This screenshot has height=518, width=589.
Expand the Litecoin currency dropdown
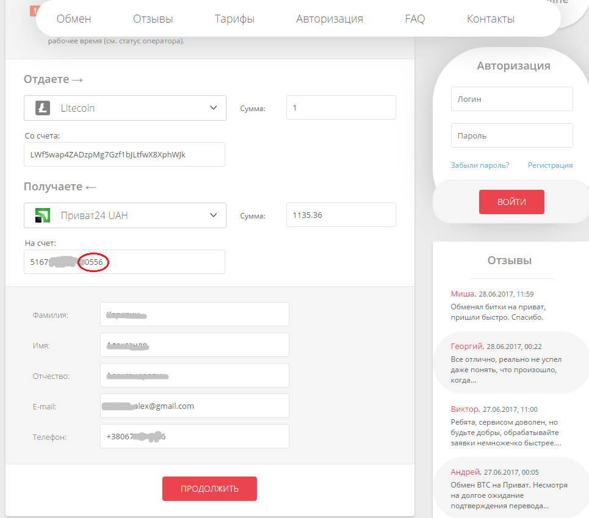pos(213,108)
